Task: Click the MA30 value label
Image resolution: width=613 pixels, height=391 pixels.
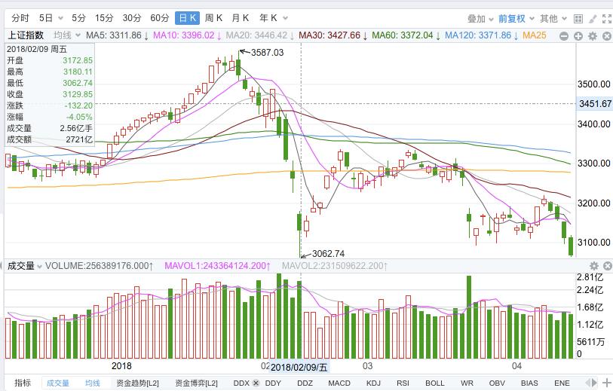Action: click(x=333, y=35)
